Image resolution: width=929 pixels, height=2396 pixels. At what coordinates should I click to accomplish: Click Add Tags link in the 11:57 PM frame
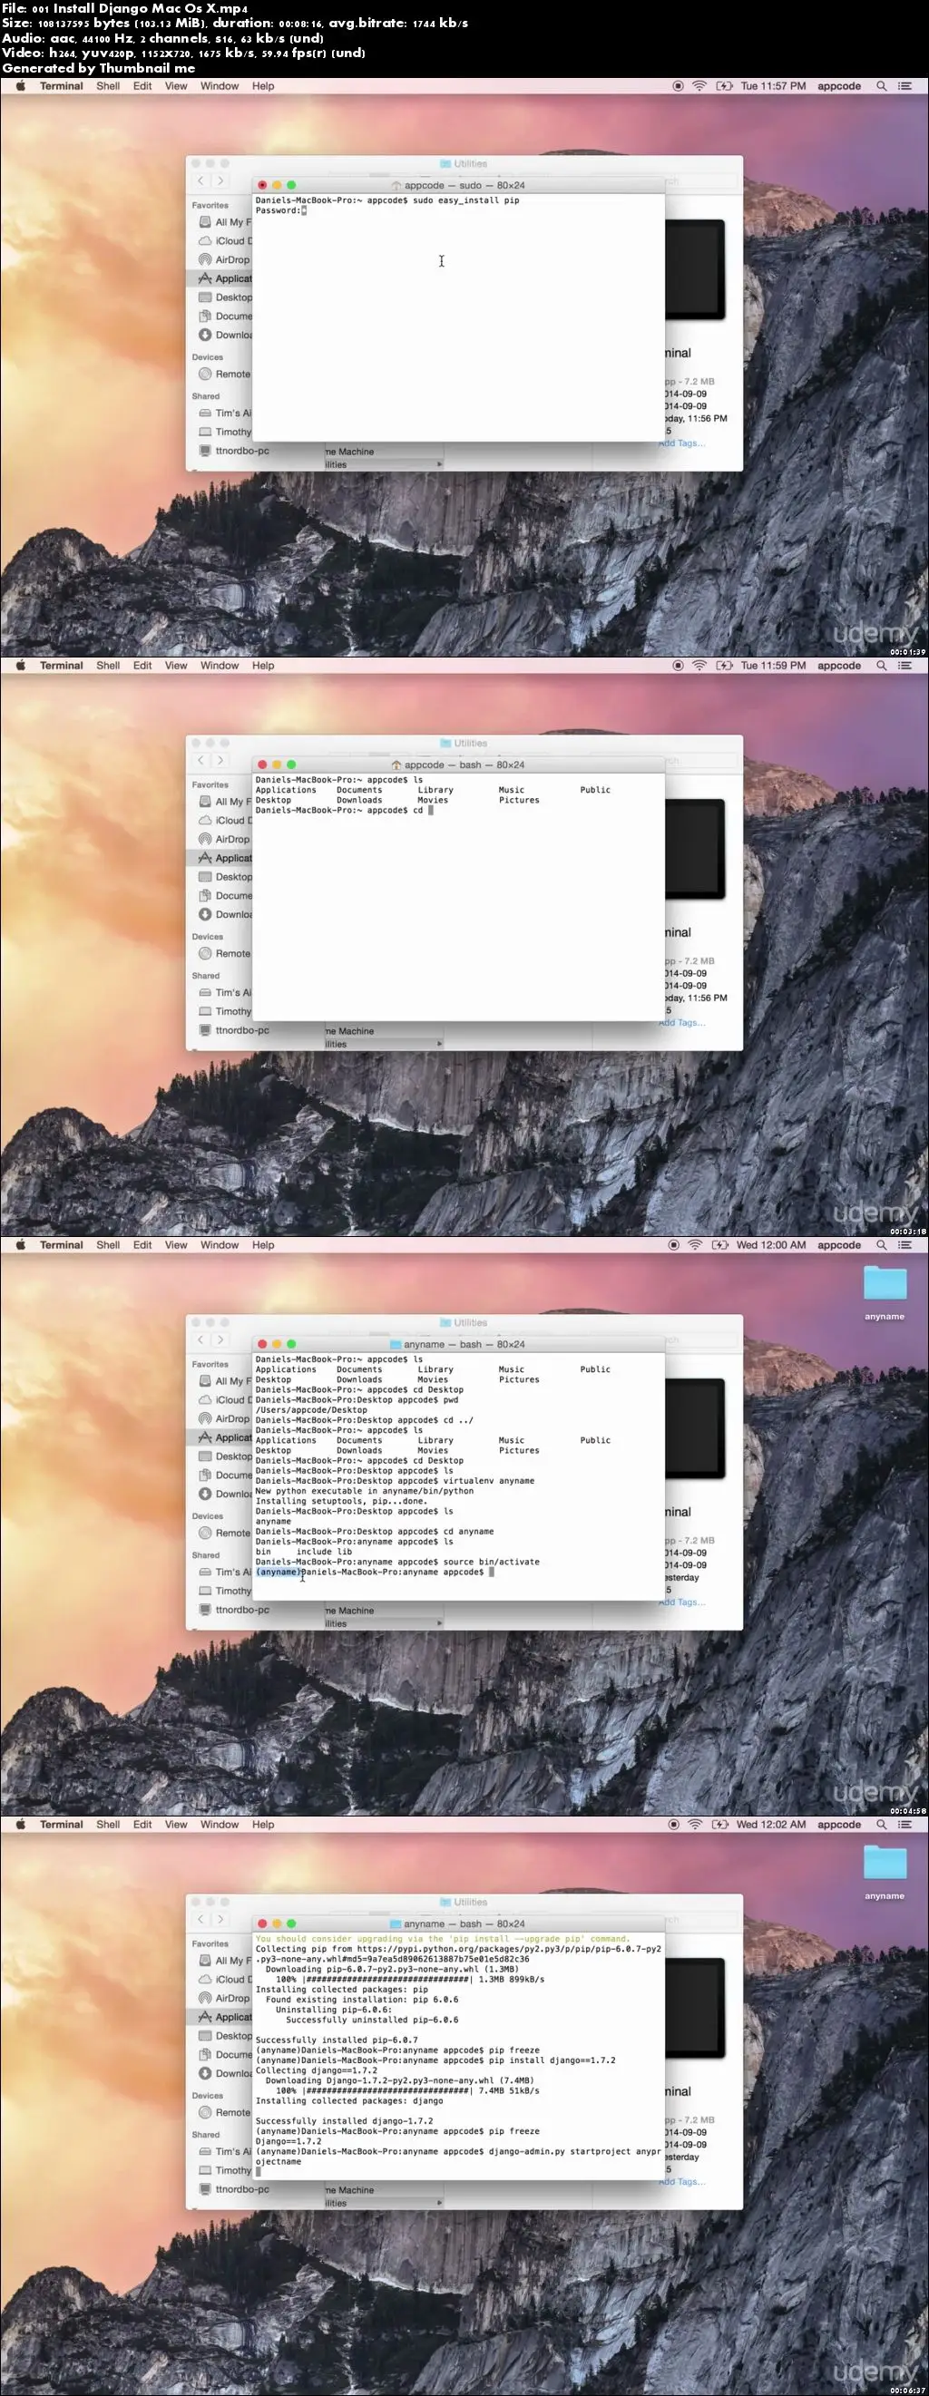(x=683, y=443)
